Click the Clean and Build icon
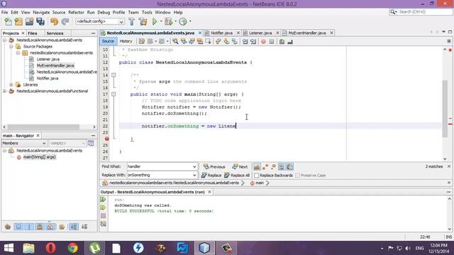This screenshot has height=255, width=454. [x=143, y=21]
